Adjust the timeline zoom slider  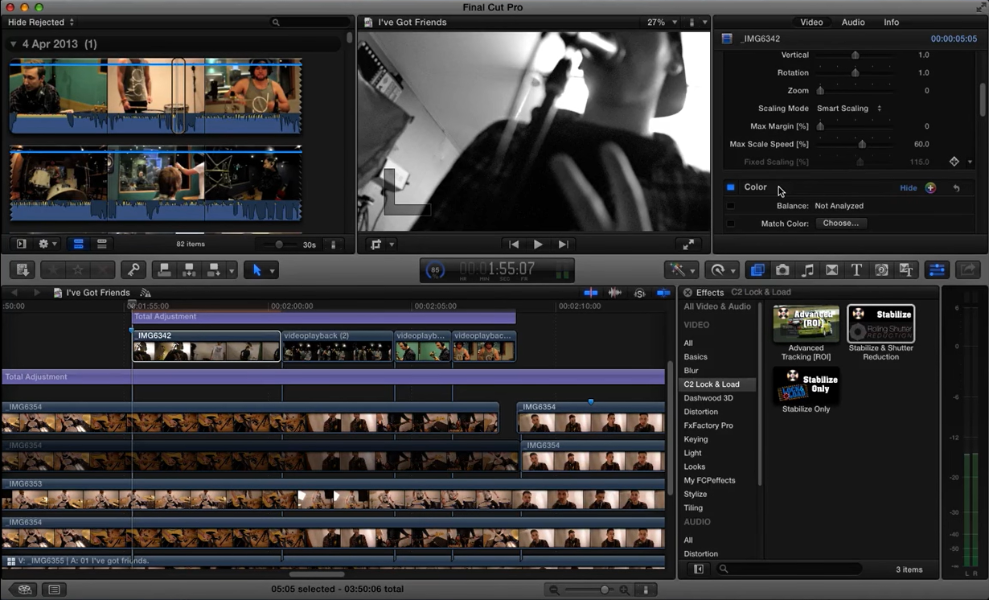(605, 590)
